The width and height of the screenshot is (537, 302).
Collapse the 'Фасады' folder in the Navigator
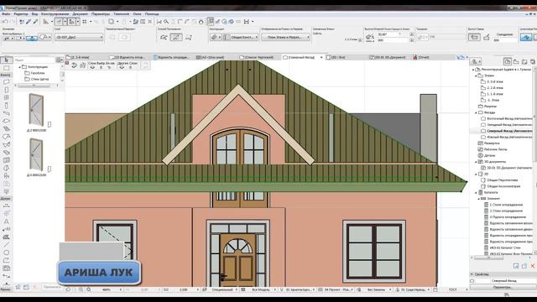476,112
